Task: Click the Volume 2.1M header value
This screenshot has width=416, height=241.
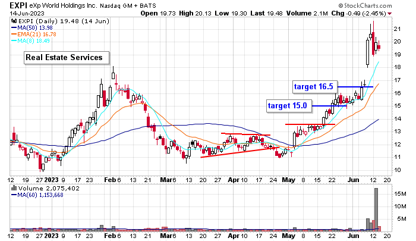Action: tap(307, 13)
